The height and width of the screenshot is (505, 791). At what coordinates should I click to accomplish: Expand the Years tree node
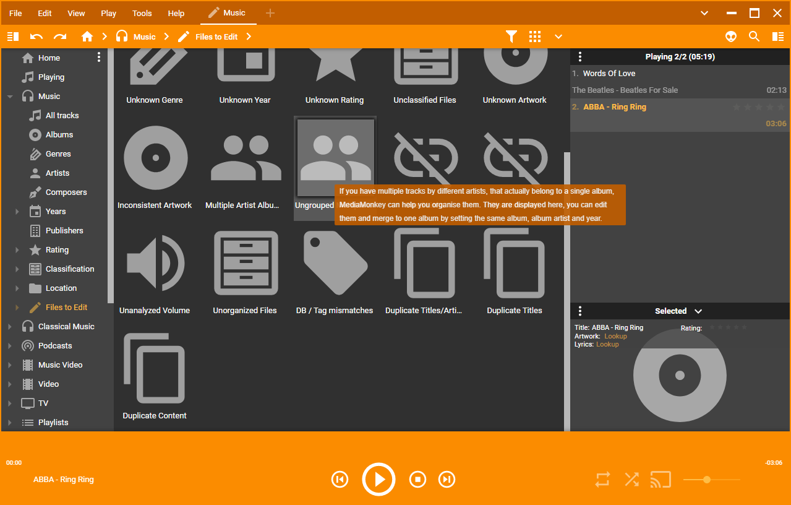click(17, 212)
